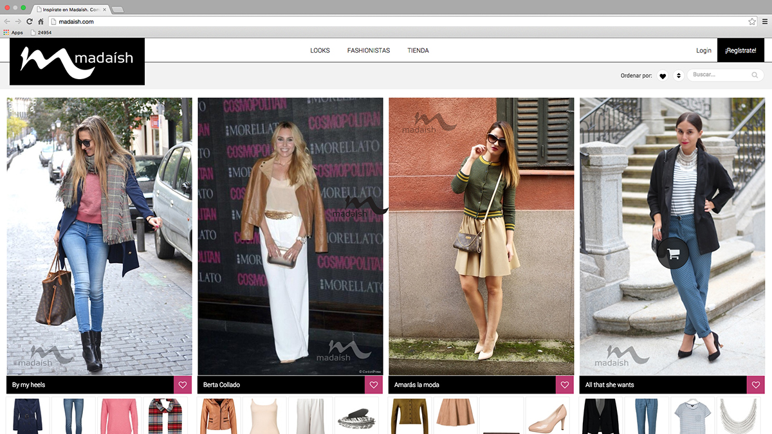772x434 pixels.
Task: Open the 24954 bookmark
Action: tap(40, 32)
